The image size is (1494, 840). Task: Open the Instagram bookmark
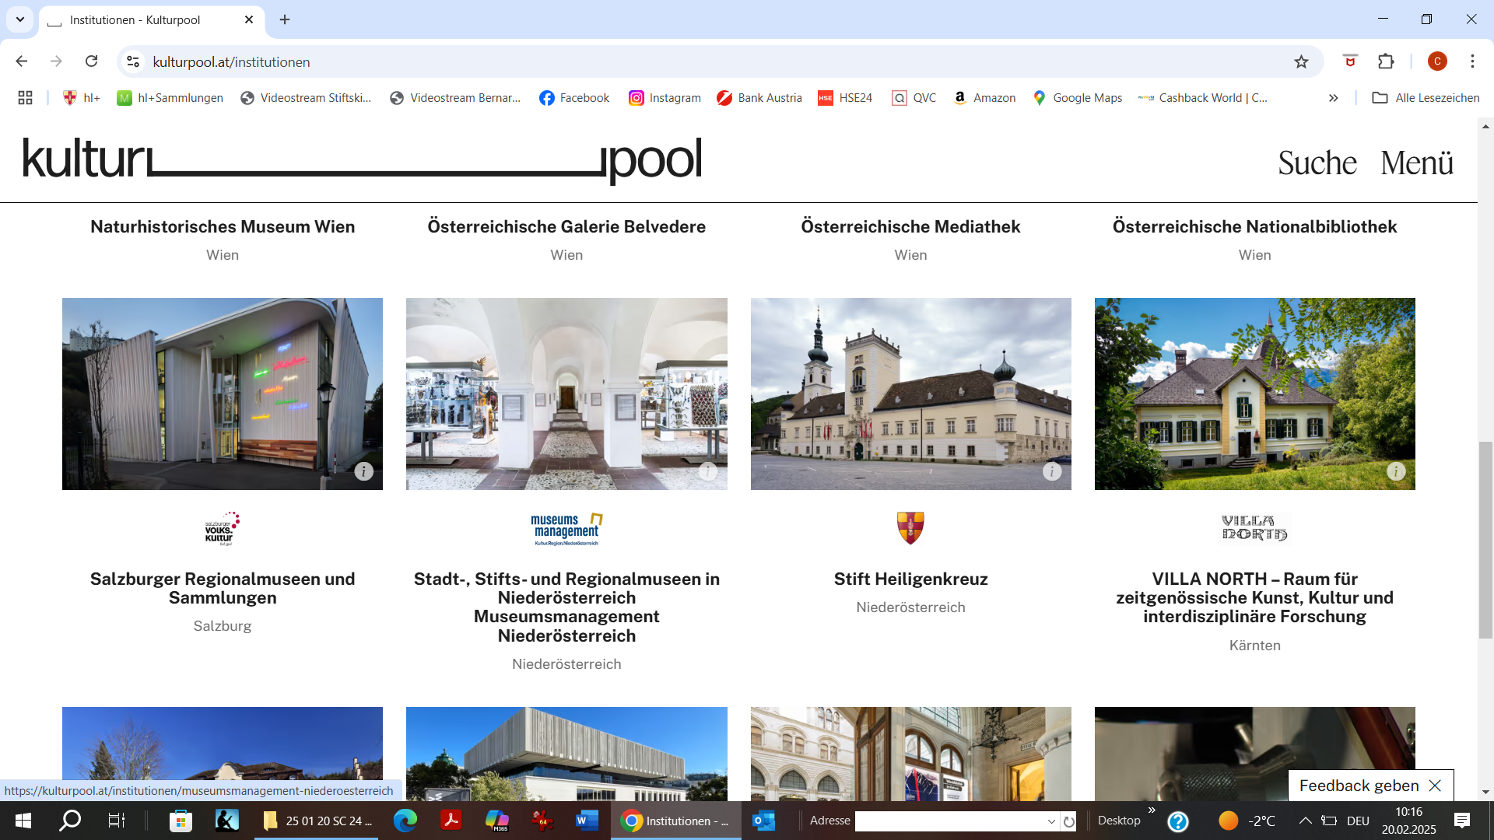tap(665, 98)
